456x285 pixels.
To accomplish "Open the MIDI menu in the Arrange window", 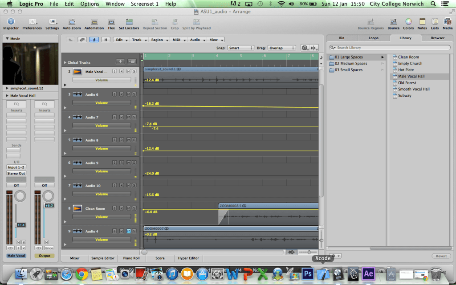I will [178, 39].
